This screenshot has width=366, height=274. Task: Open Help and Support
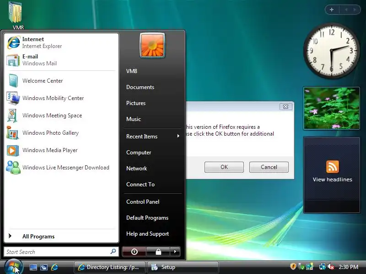(x=147, y=234)
